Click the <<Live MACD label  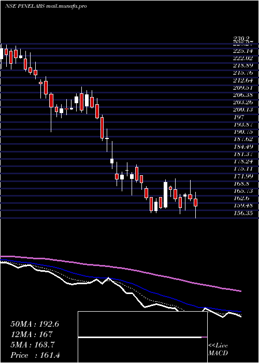pyautogui.click(x=218, y=350)
